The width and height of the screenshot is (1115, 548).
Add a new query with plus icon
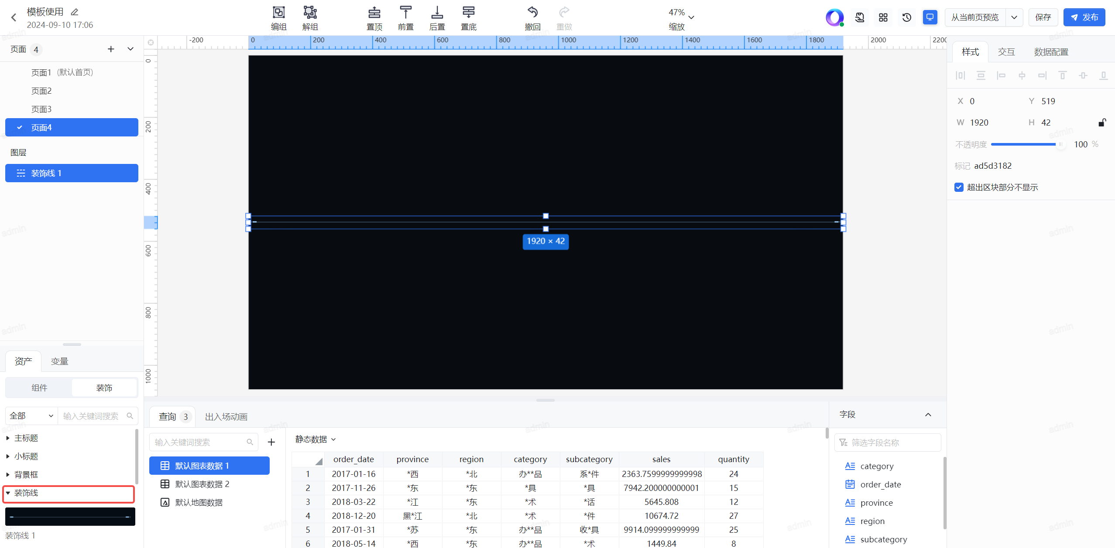[271, 442]
